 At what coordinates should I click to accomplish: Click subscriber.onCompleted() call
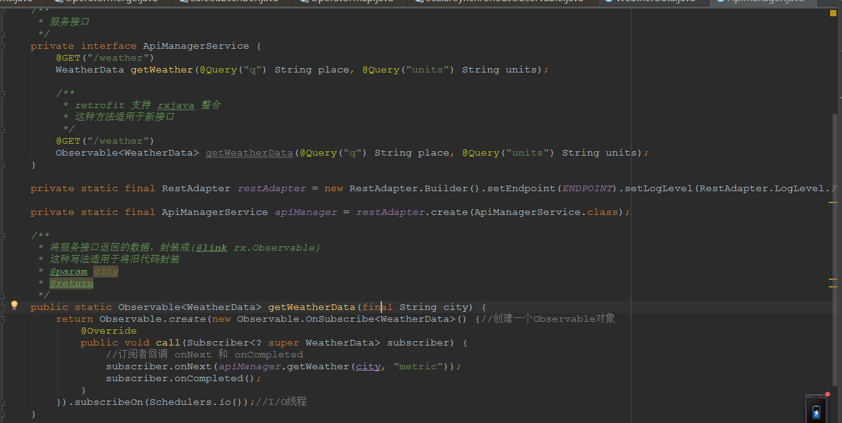181,378
